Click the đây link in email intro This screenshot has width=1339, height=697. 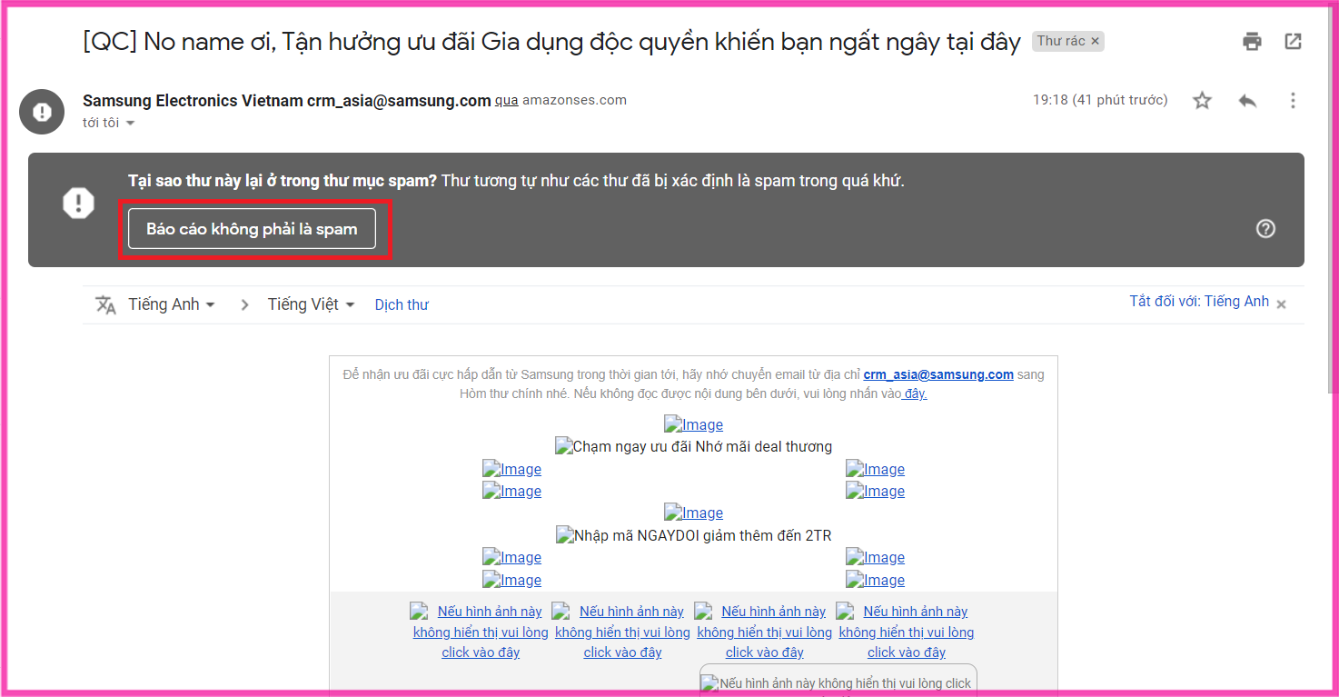point(915,393)
